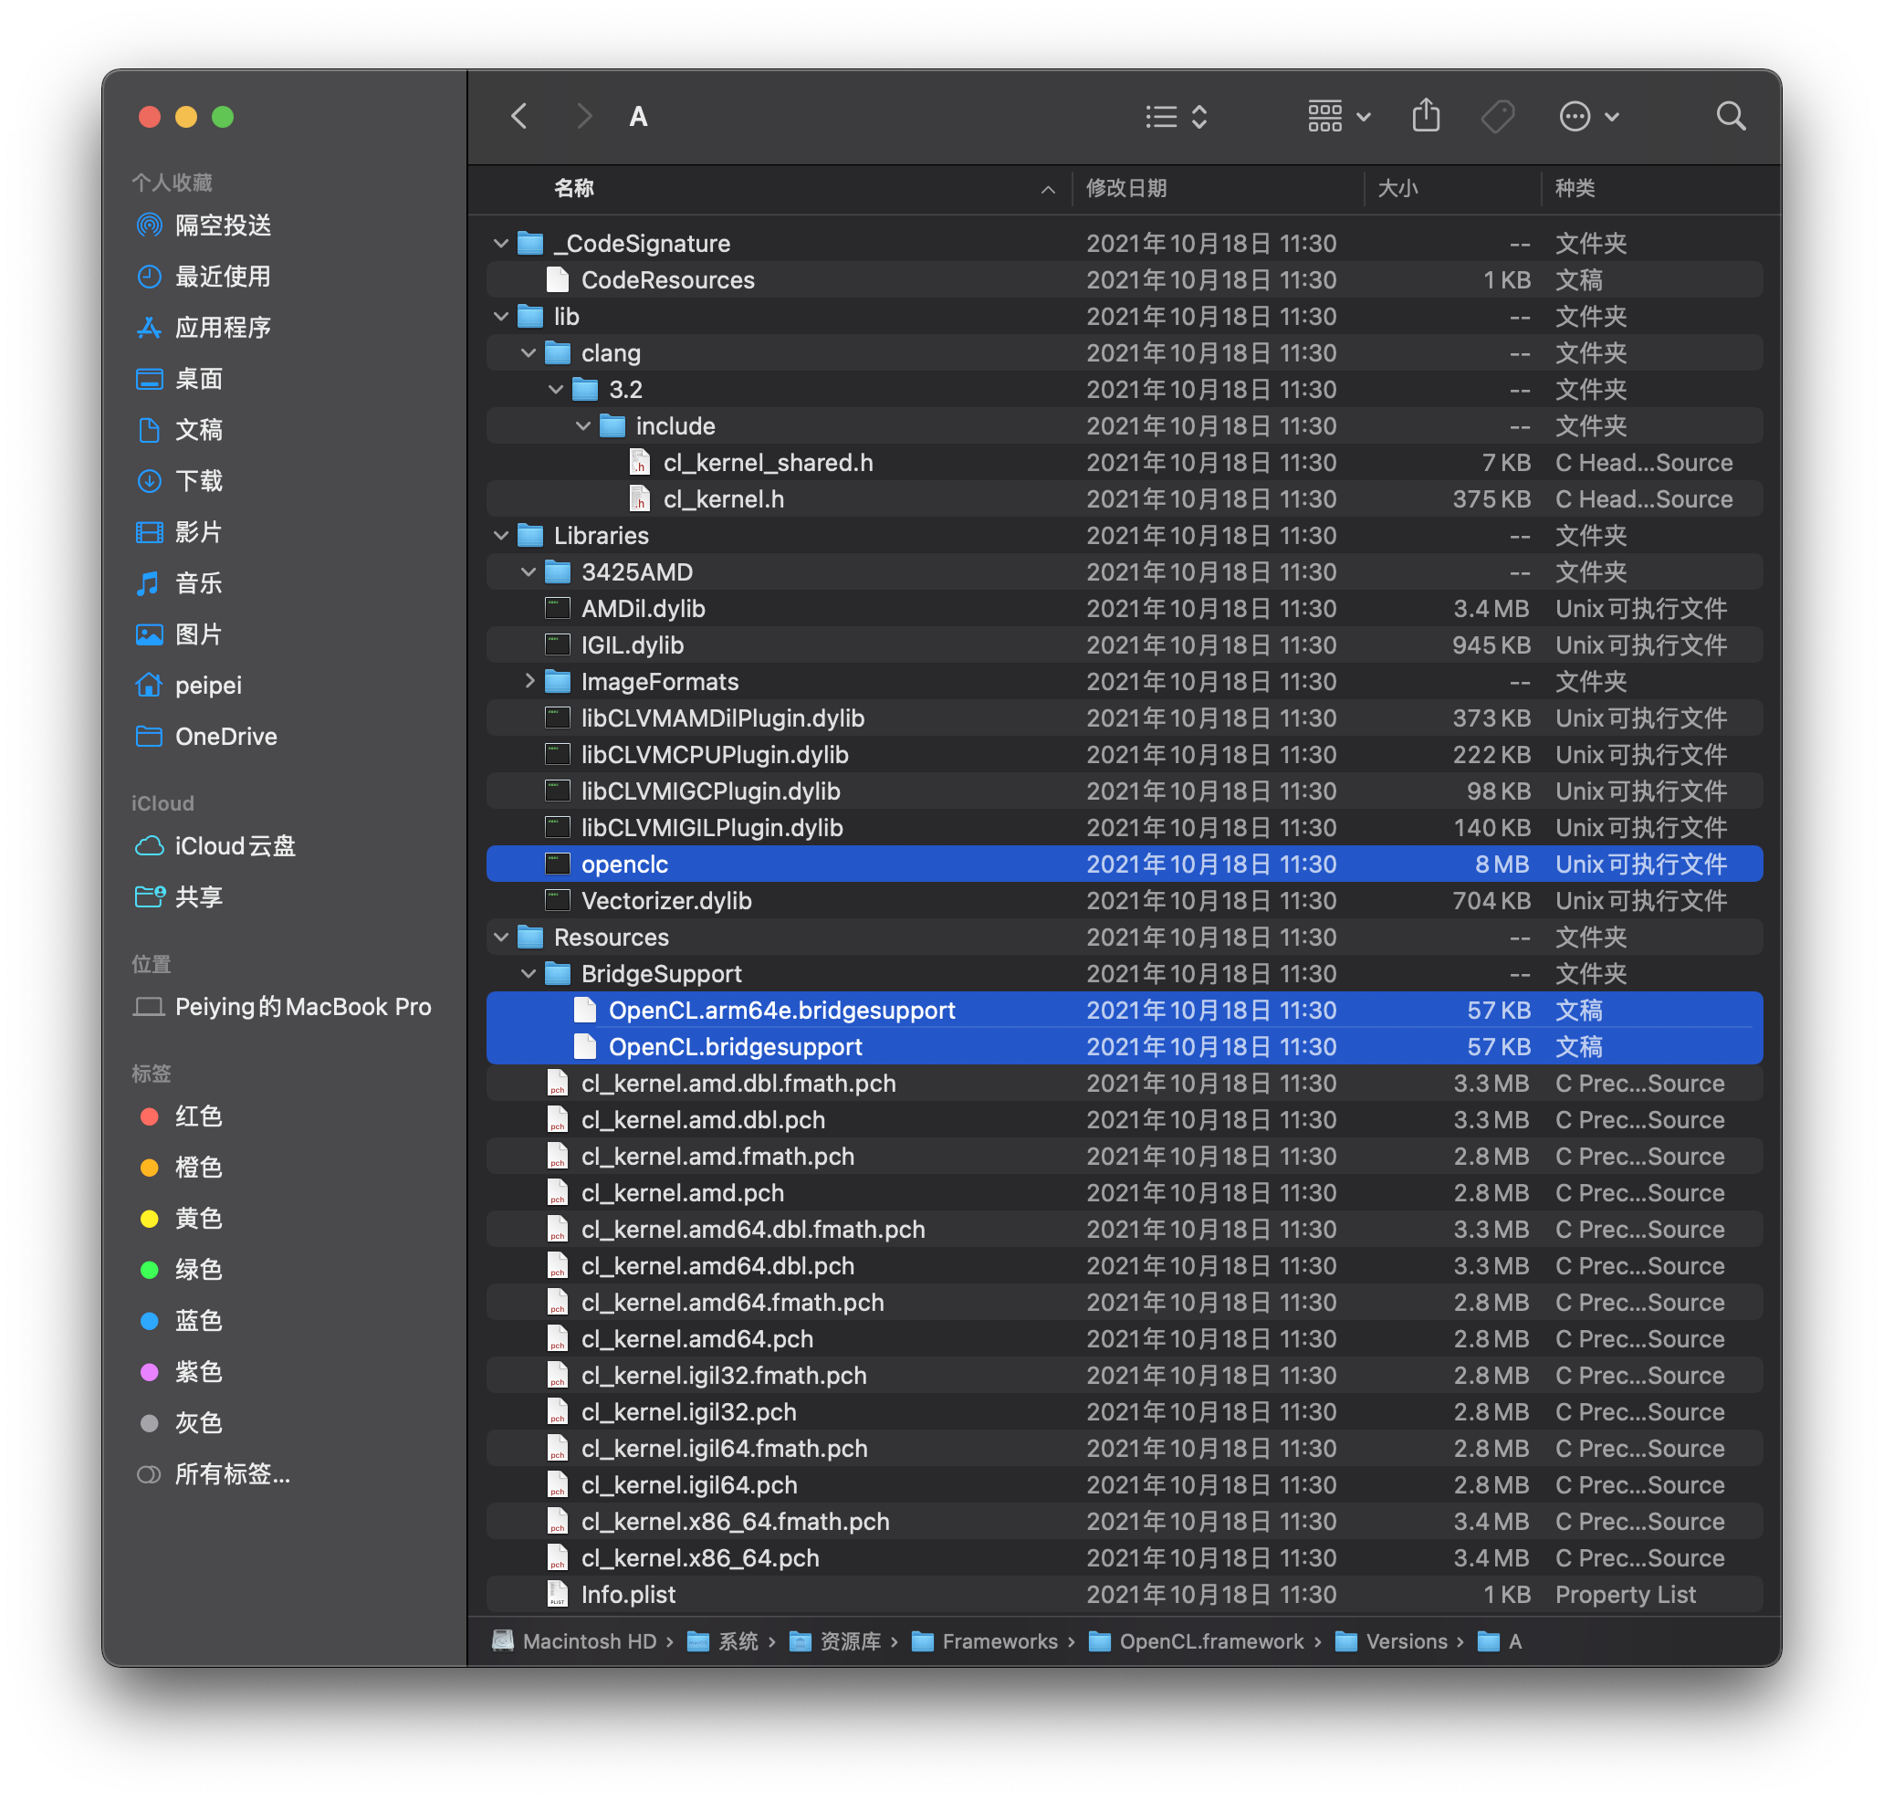This screenshot has height=1802, width=1884.
Task: Open the grouping options dropdown
Action: click(1338, 116)
